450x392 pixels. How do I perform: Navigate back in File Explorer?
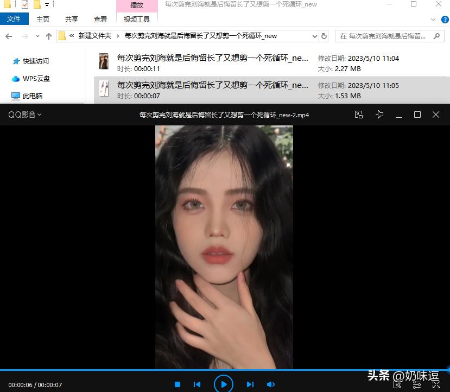point(9,36)
